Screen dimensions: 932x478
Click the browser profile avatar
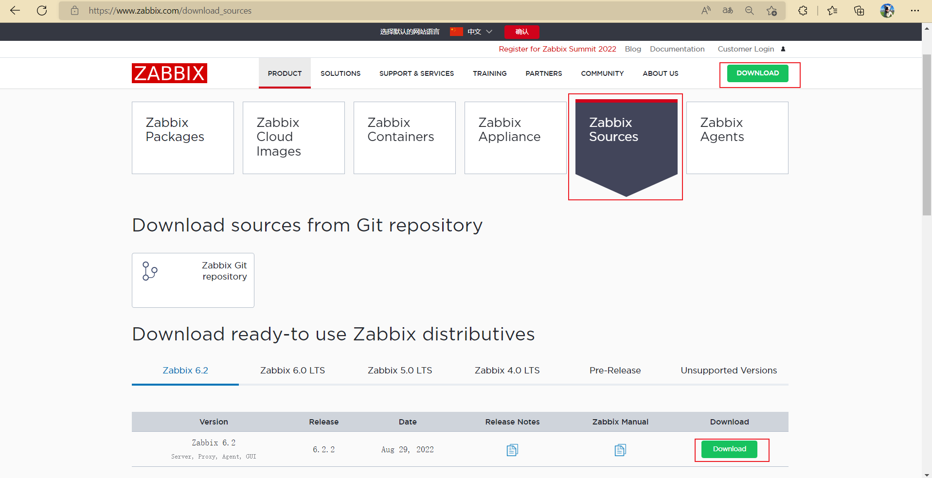pos(887,10)
